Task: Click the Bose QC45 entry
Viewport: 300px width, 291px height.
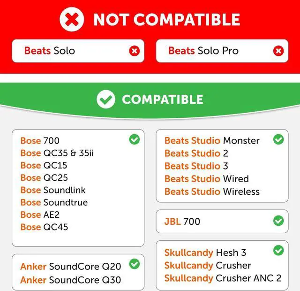Action: coord(44,227)
